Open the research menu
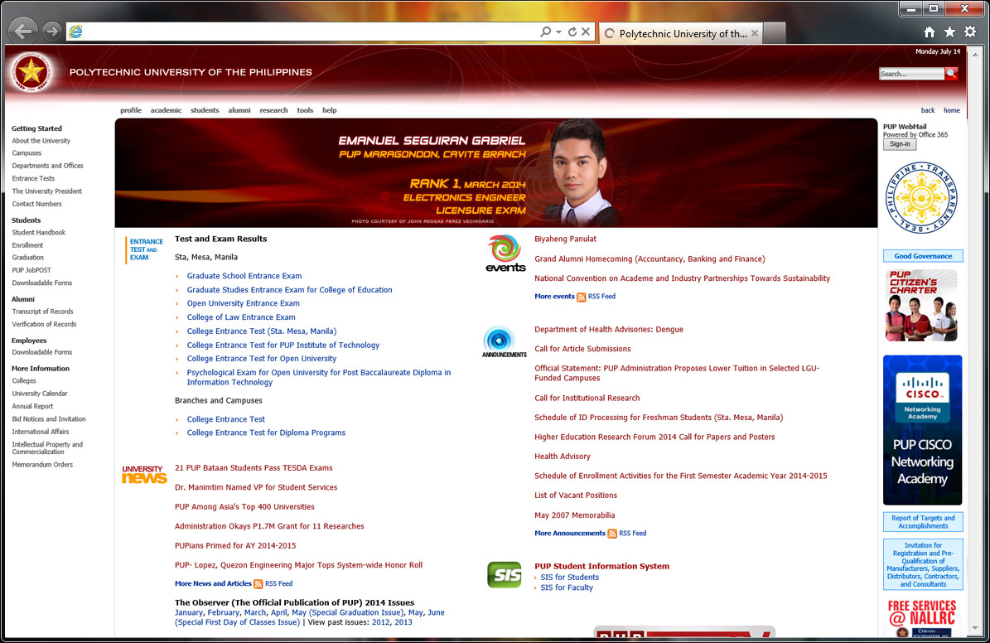Screen dimensions: 990x643 (273, 110)
